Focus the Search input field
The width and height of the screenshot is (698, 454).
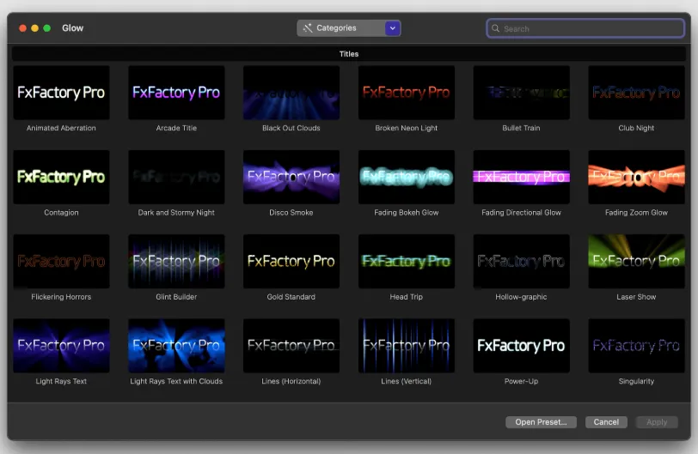(585, 28)
